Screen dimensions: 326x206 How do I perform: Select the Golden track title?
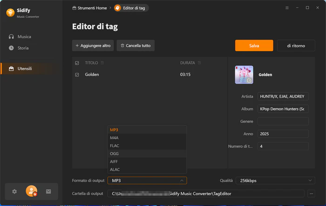tap(92, 74)
